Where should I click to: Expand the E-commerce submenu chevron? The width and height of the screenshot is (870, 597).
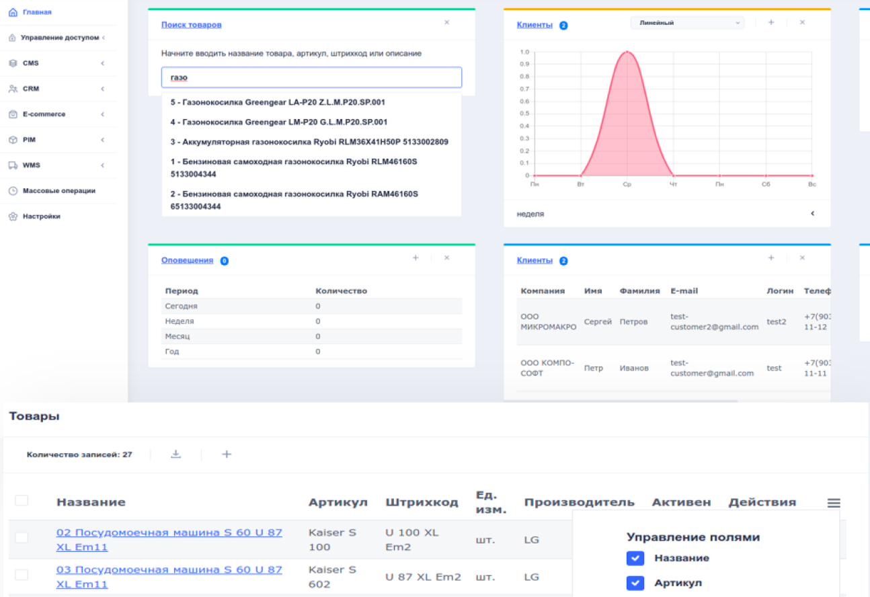tap(103, 114)
